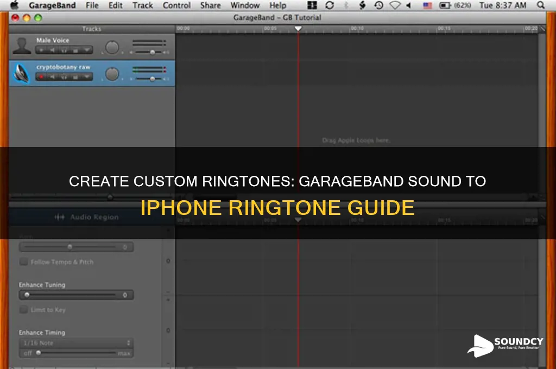Click the Male Voice track name
The height and width of the screenshot is (369, 556).
coord(53,40)
